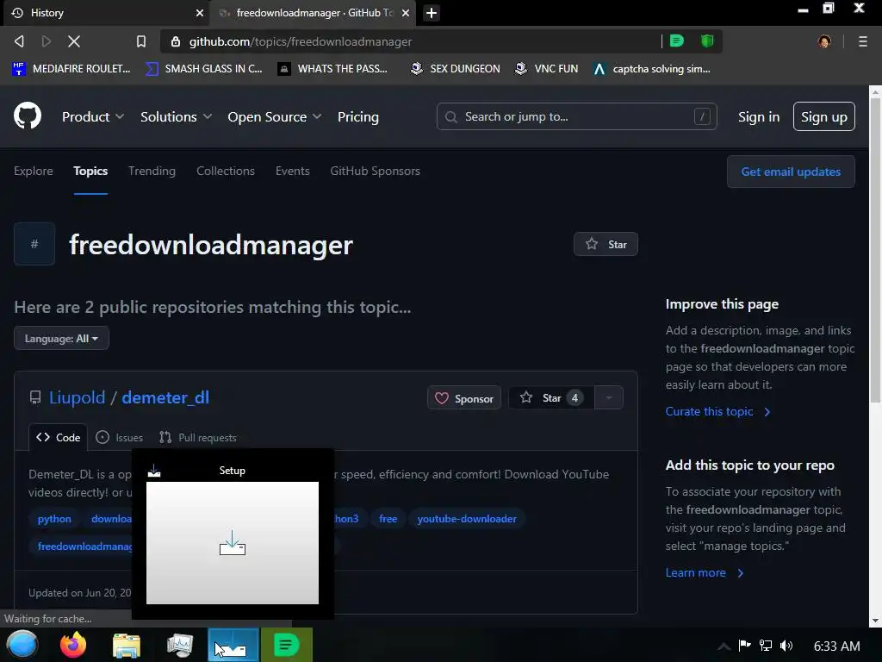882x662 pixels.
Task: Click the Sponsor heart button
Action: [x=464, y=398]
